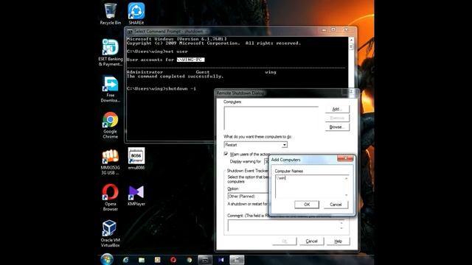Screen dimensions: 472x265
Task: Open Opera Browser desktop icon
Action: pyautogui.click(x=110, y=198)
